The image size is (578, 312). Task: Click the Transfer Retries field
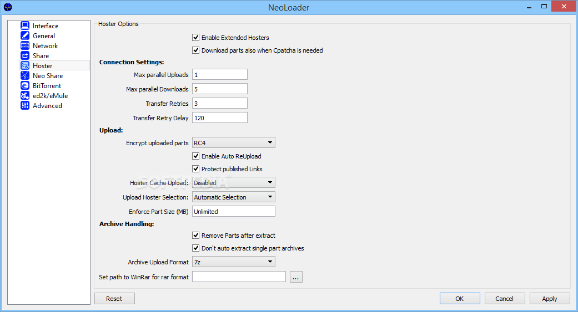coord(220,103)
